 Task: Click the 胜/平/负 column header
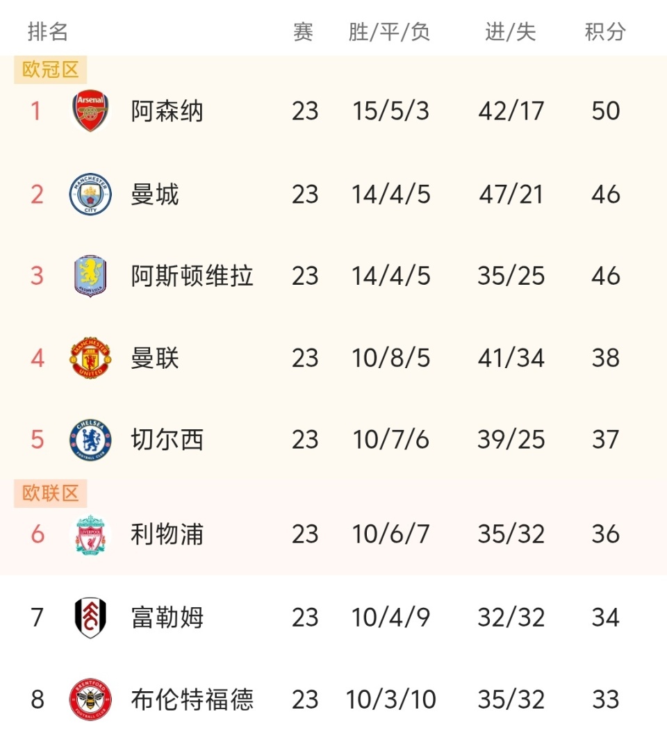point(390,31)
